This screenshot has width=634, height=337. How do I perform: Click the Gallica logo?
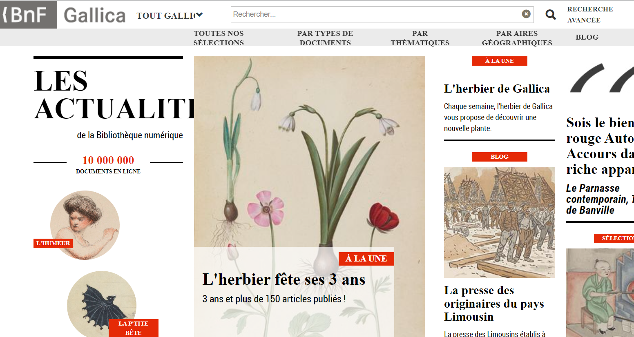click(x=94, y=16)
